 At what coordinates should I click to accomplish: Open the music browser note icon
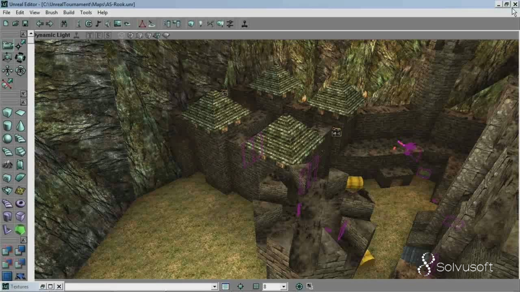(98, 24)
